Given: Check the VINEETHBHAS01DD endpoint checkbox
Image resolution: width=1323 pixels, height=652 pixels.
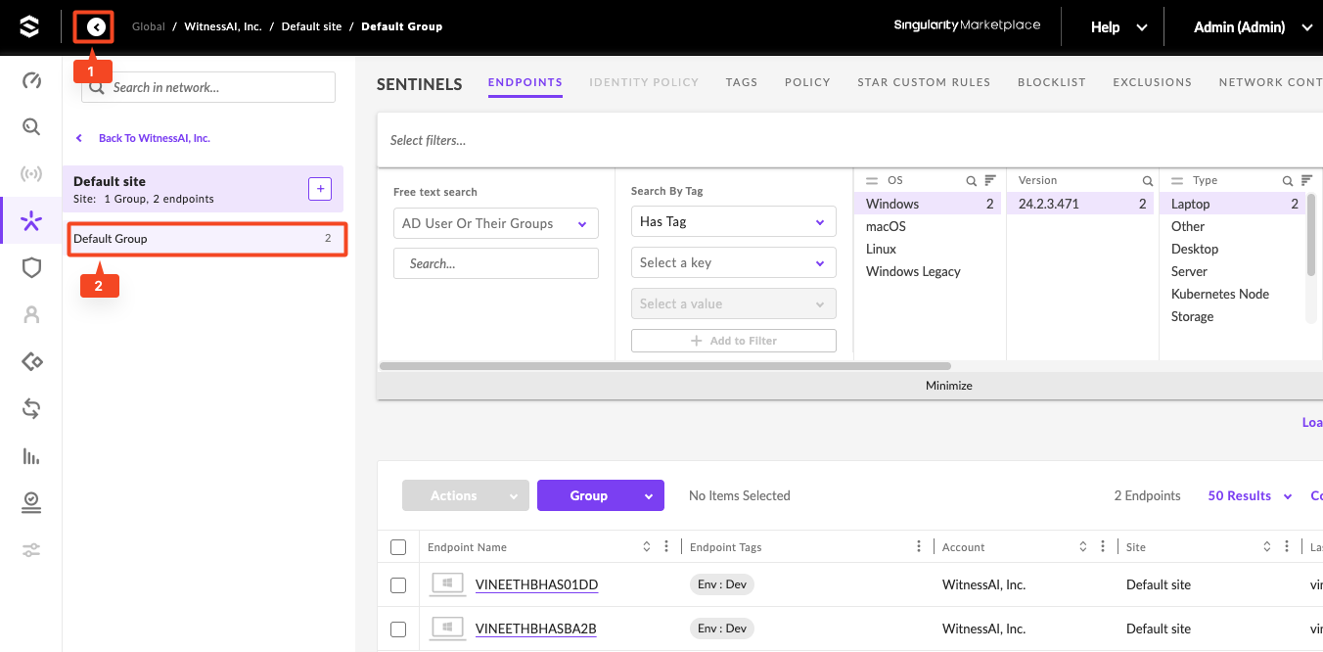Looking at the screenshot, I should [398, 585].
